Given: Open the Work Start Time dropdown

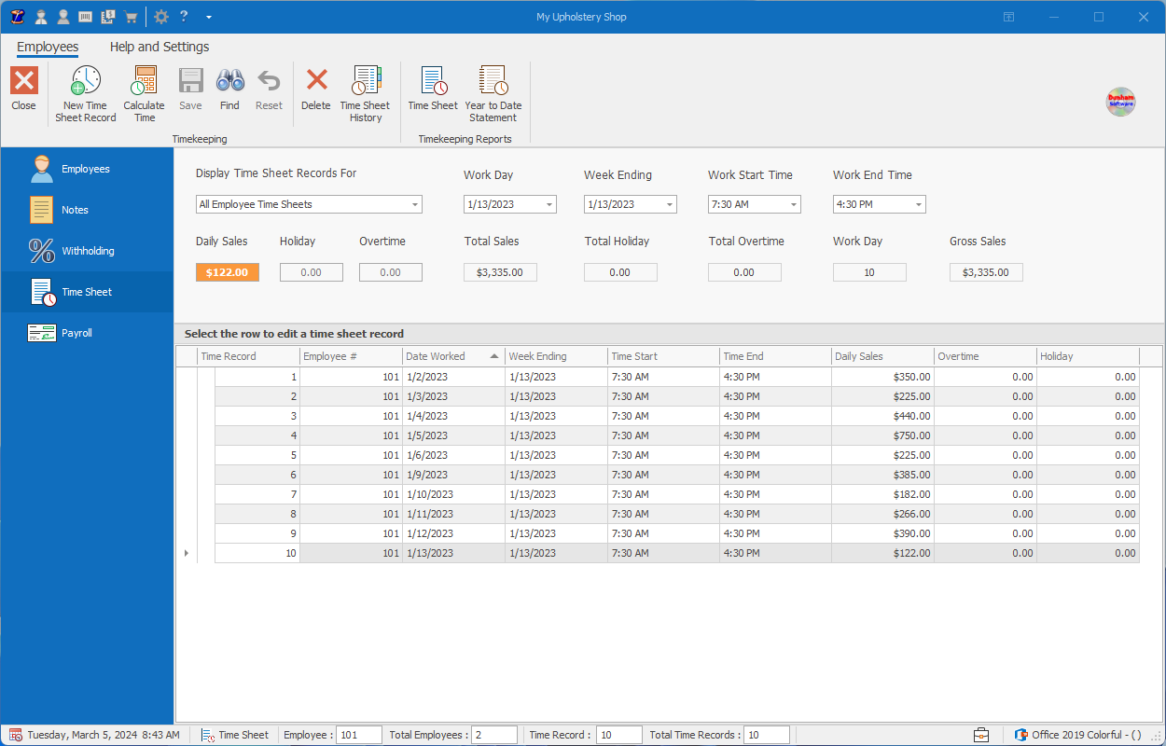Looking at the screenshot, I should (x=793, y=203).
